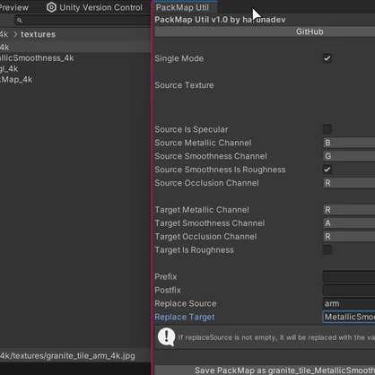The image size is (375, 375).
Task: Click the Source Is Specular label
Action: coord(191,129)
